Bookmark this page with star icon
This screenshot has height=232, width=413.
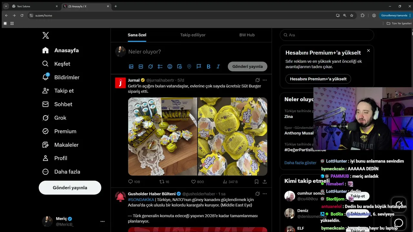click(x=352, y=15)
